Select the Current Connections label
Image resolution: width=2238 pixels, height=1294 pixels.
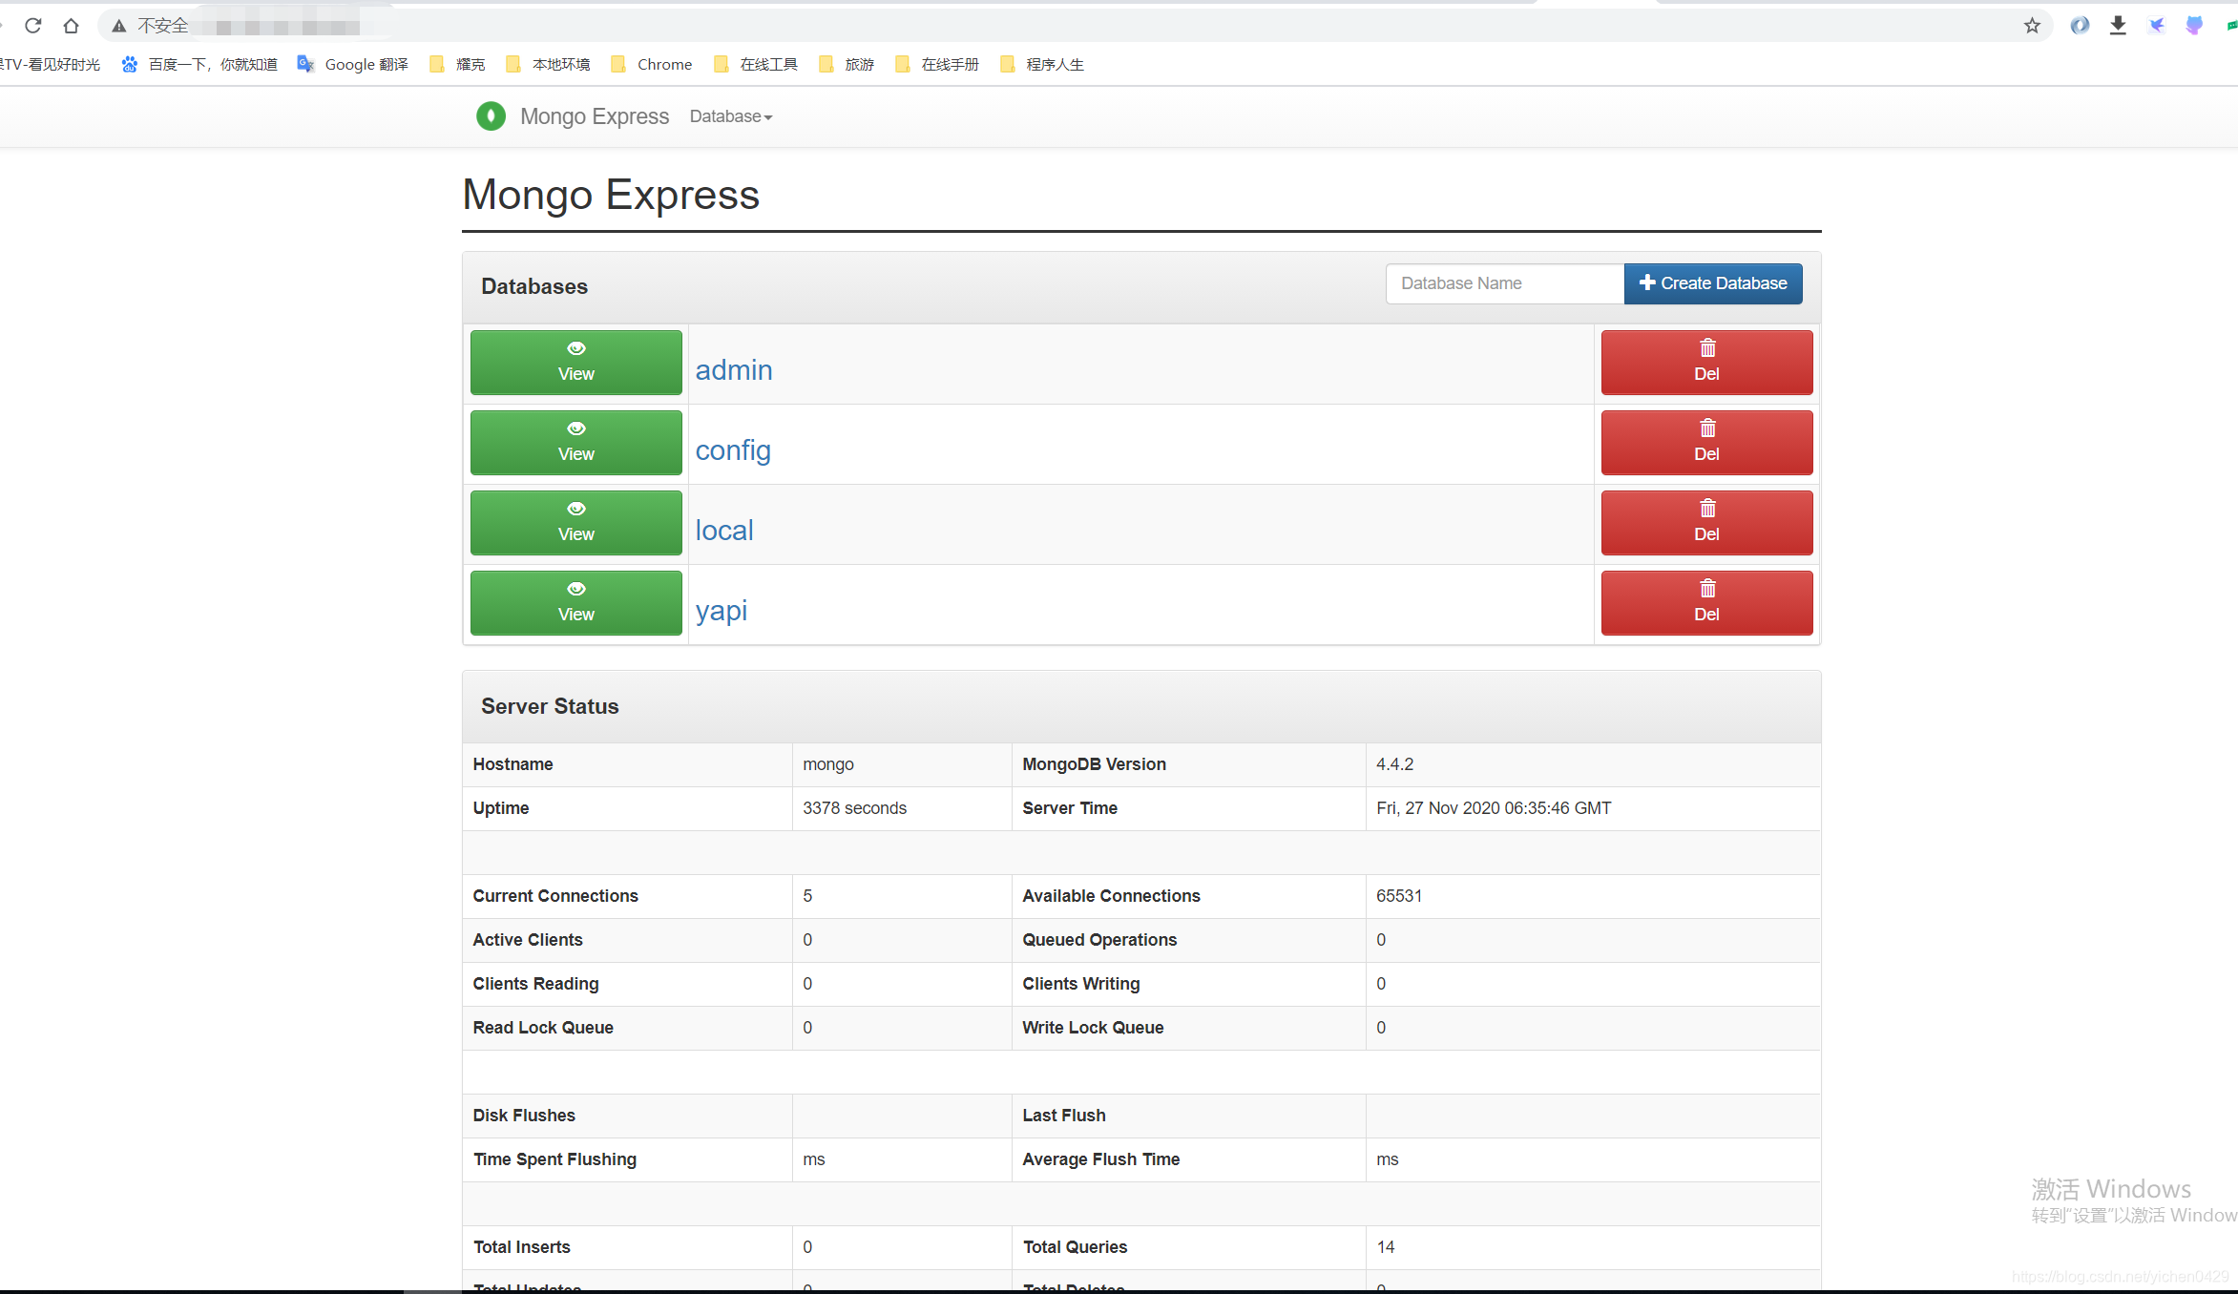[x=555, y=896]
